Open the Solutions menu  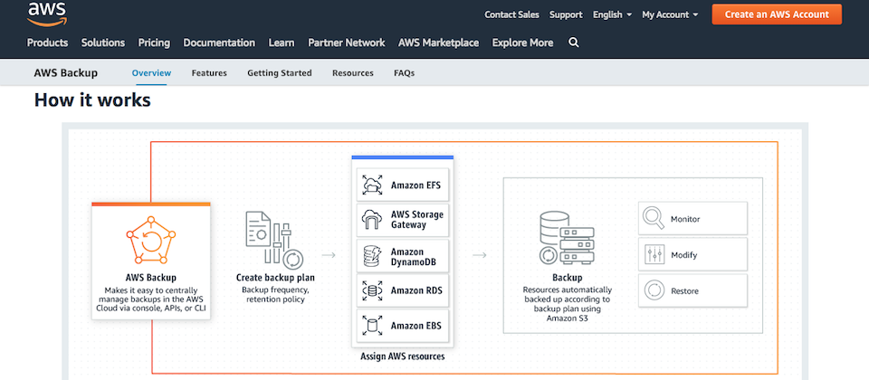103,43
